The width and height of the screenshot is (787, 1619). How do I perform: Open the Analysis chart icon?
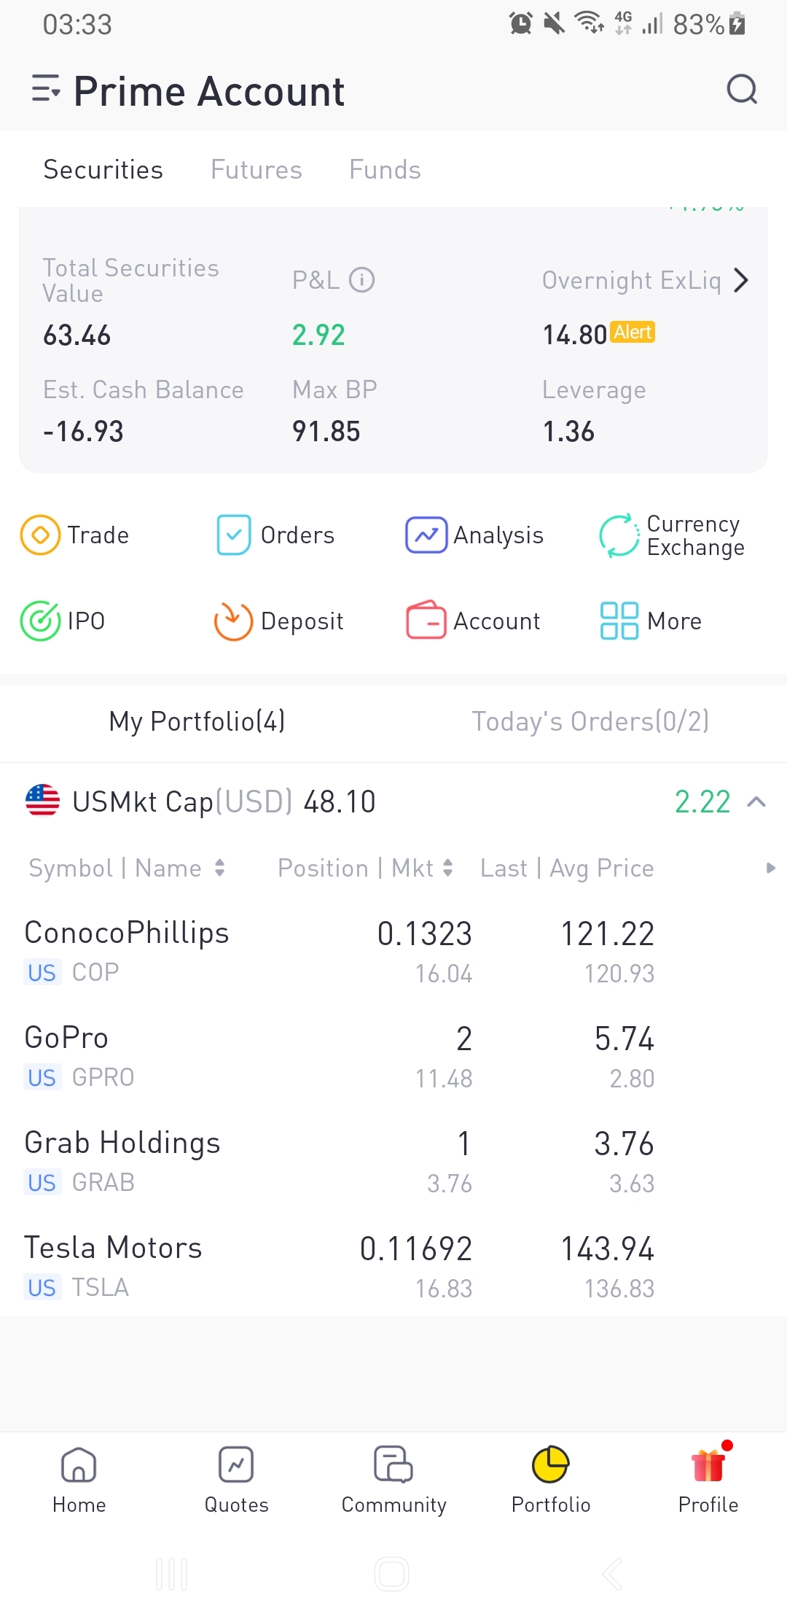(426, 535)
